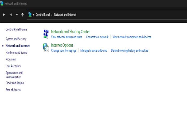This screenshot has height=115, width=187.
Task: Select View network status and tasks
Action: tap(66, 37)
